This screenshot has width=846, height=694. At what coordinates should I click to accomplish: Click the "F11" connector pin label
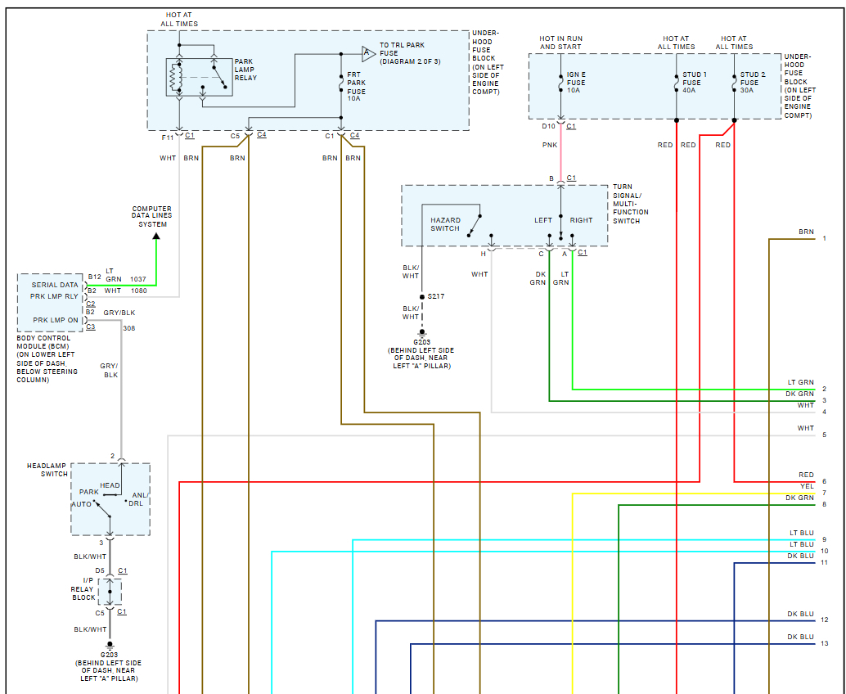(168, 137)
